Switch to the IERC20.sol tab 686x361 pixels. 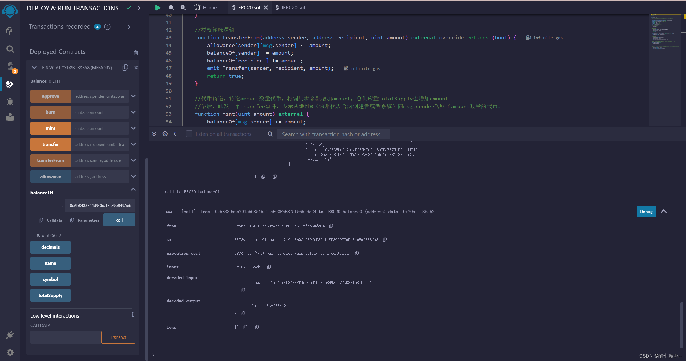tap(290, 7)
